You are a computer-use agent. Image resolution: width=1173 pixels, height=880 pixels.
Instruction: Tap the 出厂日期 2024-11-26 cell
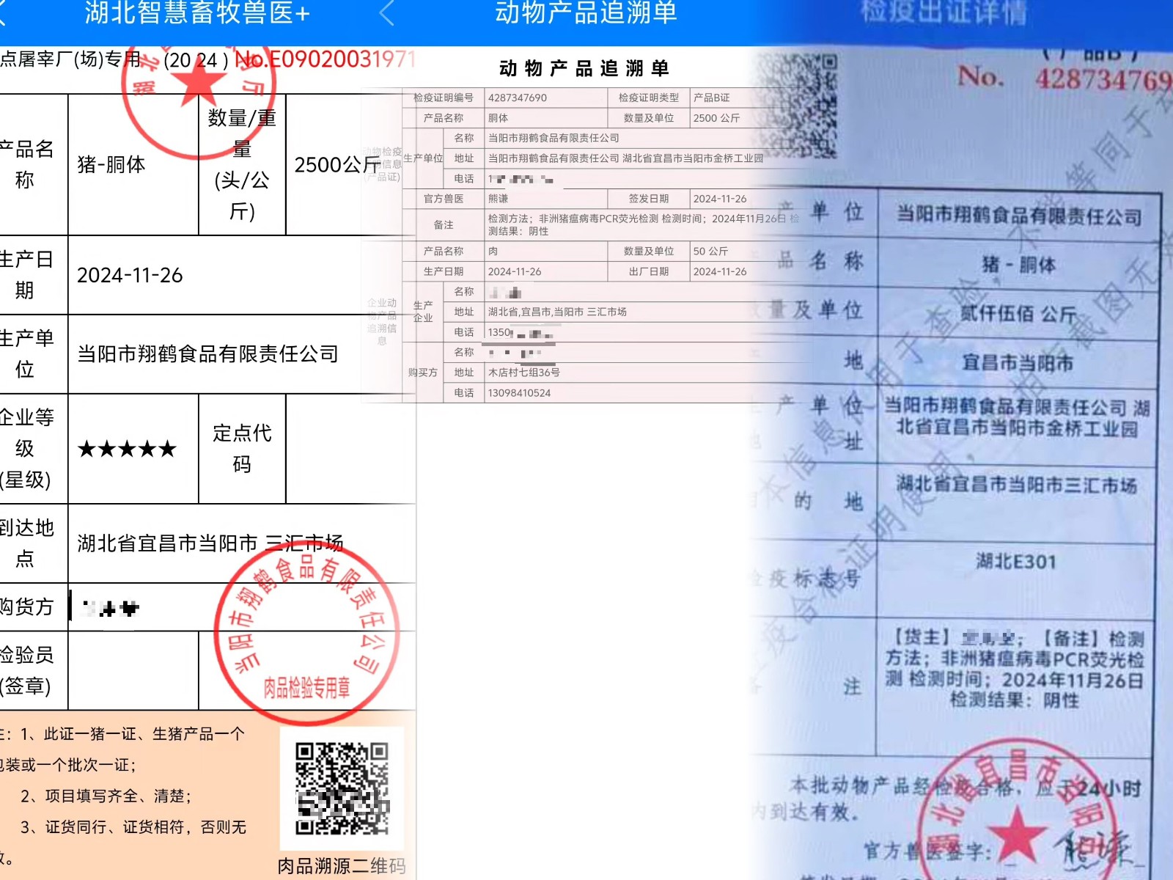tap(720, 271)
